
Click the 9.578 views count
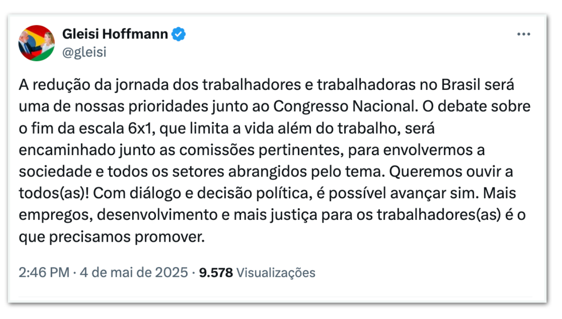216,272
